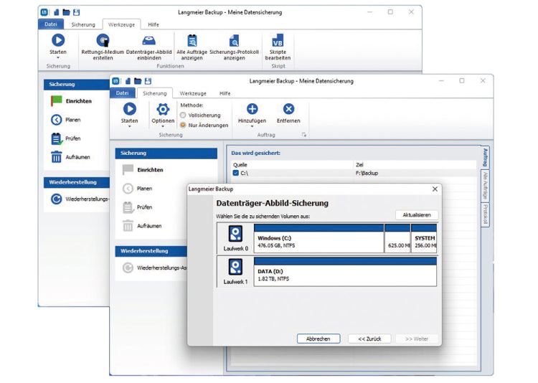
Task: Close Langmeier Backup dialog
Action: [x=435, y=189]
